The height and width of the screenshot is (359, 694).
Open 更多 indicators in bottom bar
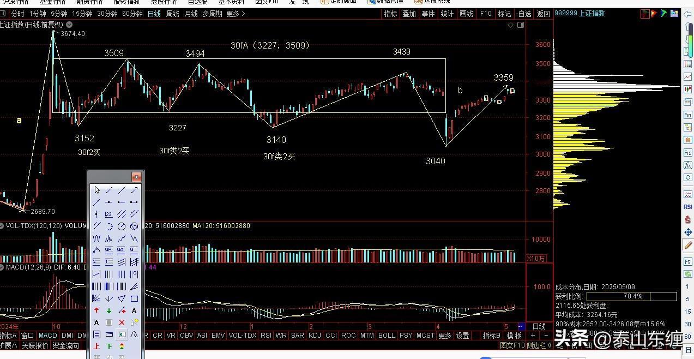pos(445,336)
